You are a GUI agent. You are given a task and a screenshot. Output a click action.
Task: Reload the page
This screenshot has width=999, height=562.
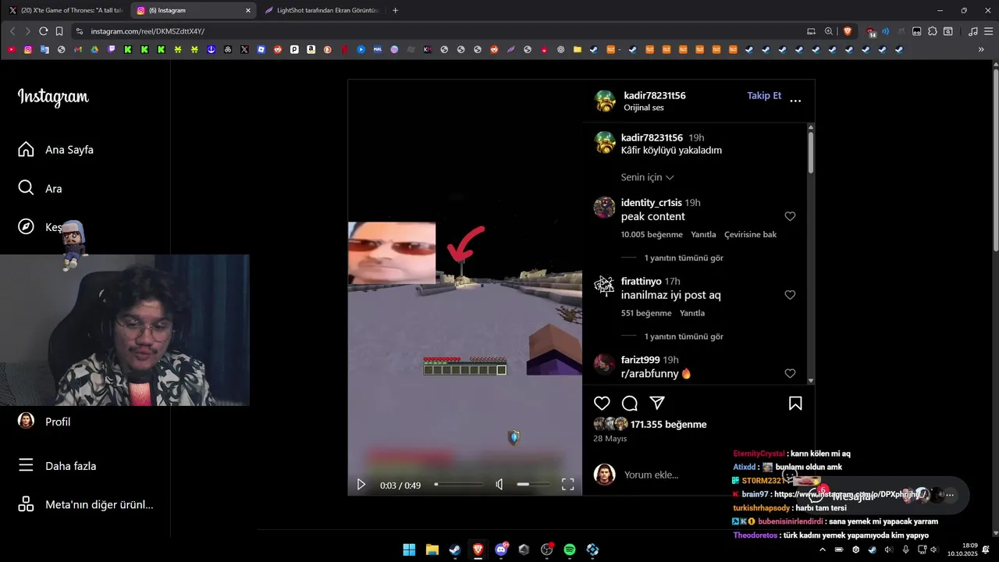[43, 31]
